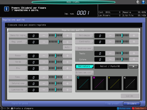Increase Densità copia with plus button
Image resolution: width=147 pixels, height=110 pixels.
[67, 35]
